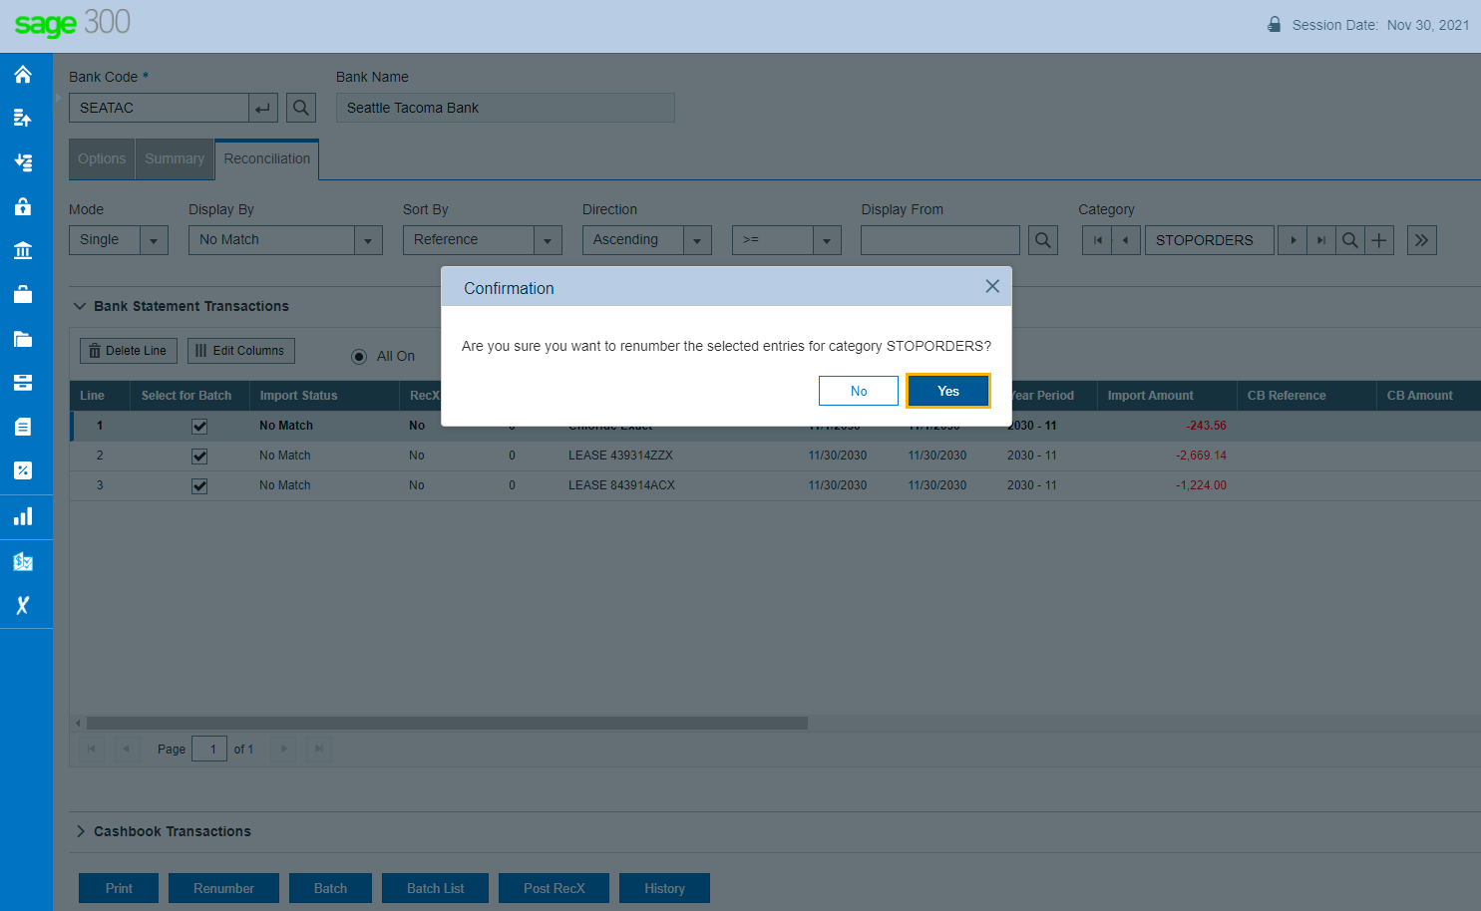Open the briefcase icon in sidebar

23,294
